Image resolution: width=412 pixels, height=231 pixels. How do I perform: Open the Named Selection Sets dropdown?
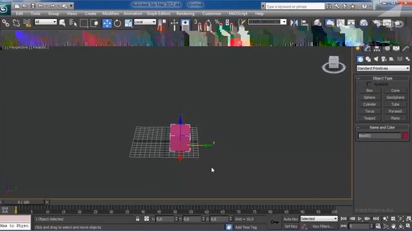(267, 22)
